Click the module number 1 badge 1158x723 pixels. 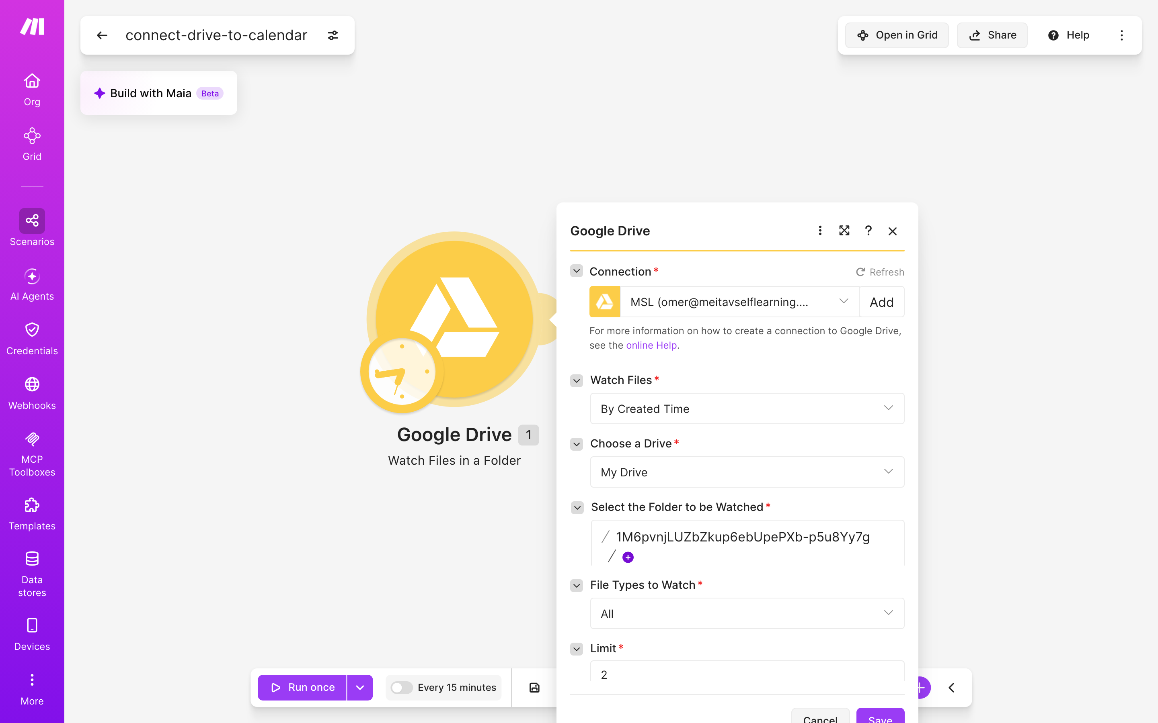pos(528,435)
